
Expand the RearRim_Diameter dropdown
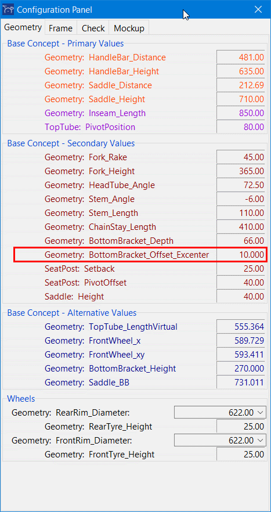220,412
